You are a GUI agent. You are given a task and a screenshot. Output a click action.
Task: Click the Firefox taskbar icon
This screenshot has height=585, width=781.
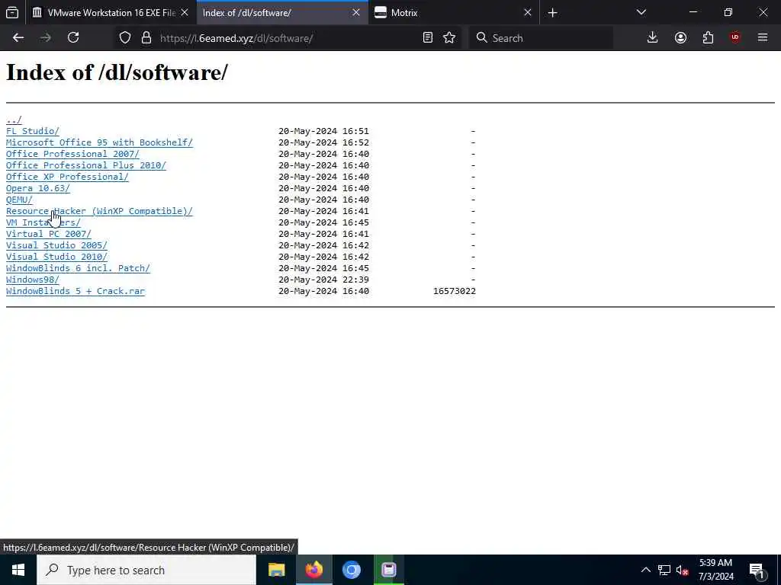(313, 570)
